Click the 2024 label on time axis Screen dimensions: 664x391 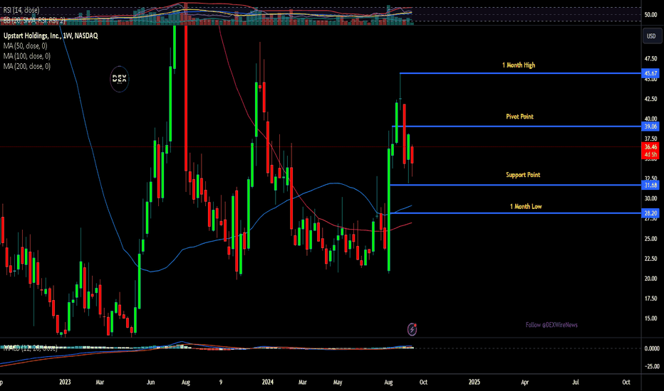tap(268, 382)
